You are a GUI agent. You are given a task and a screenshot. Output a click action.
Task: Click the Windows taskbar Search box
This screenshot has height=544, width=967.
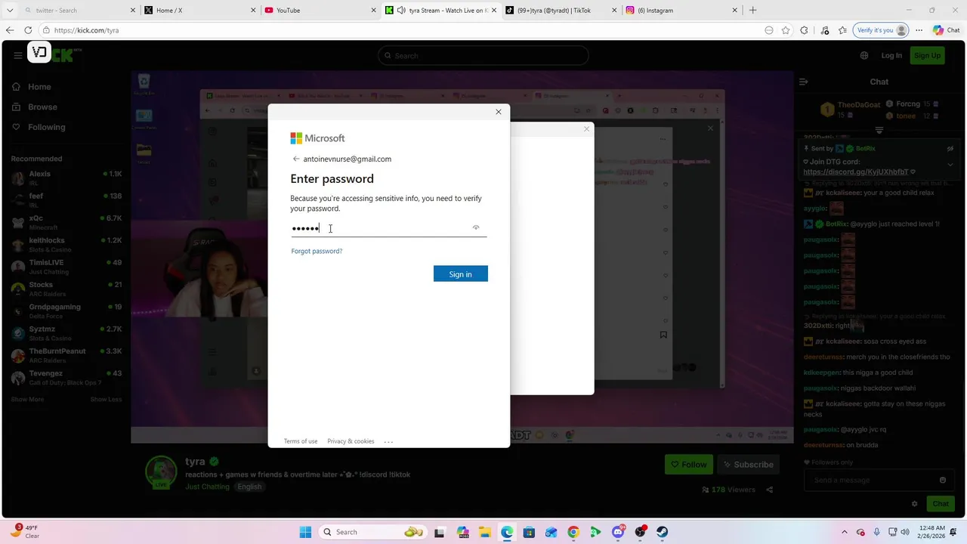[x=374, y=532]
